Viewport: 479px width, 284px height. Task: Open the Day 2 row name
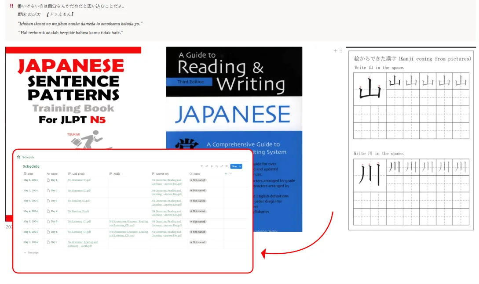click(54, 191)
